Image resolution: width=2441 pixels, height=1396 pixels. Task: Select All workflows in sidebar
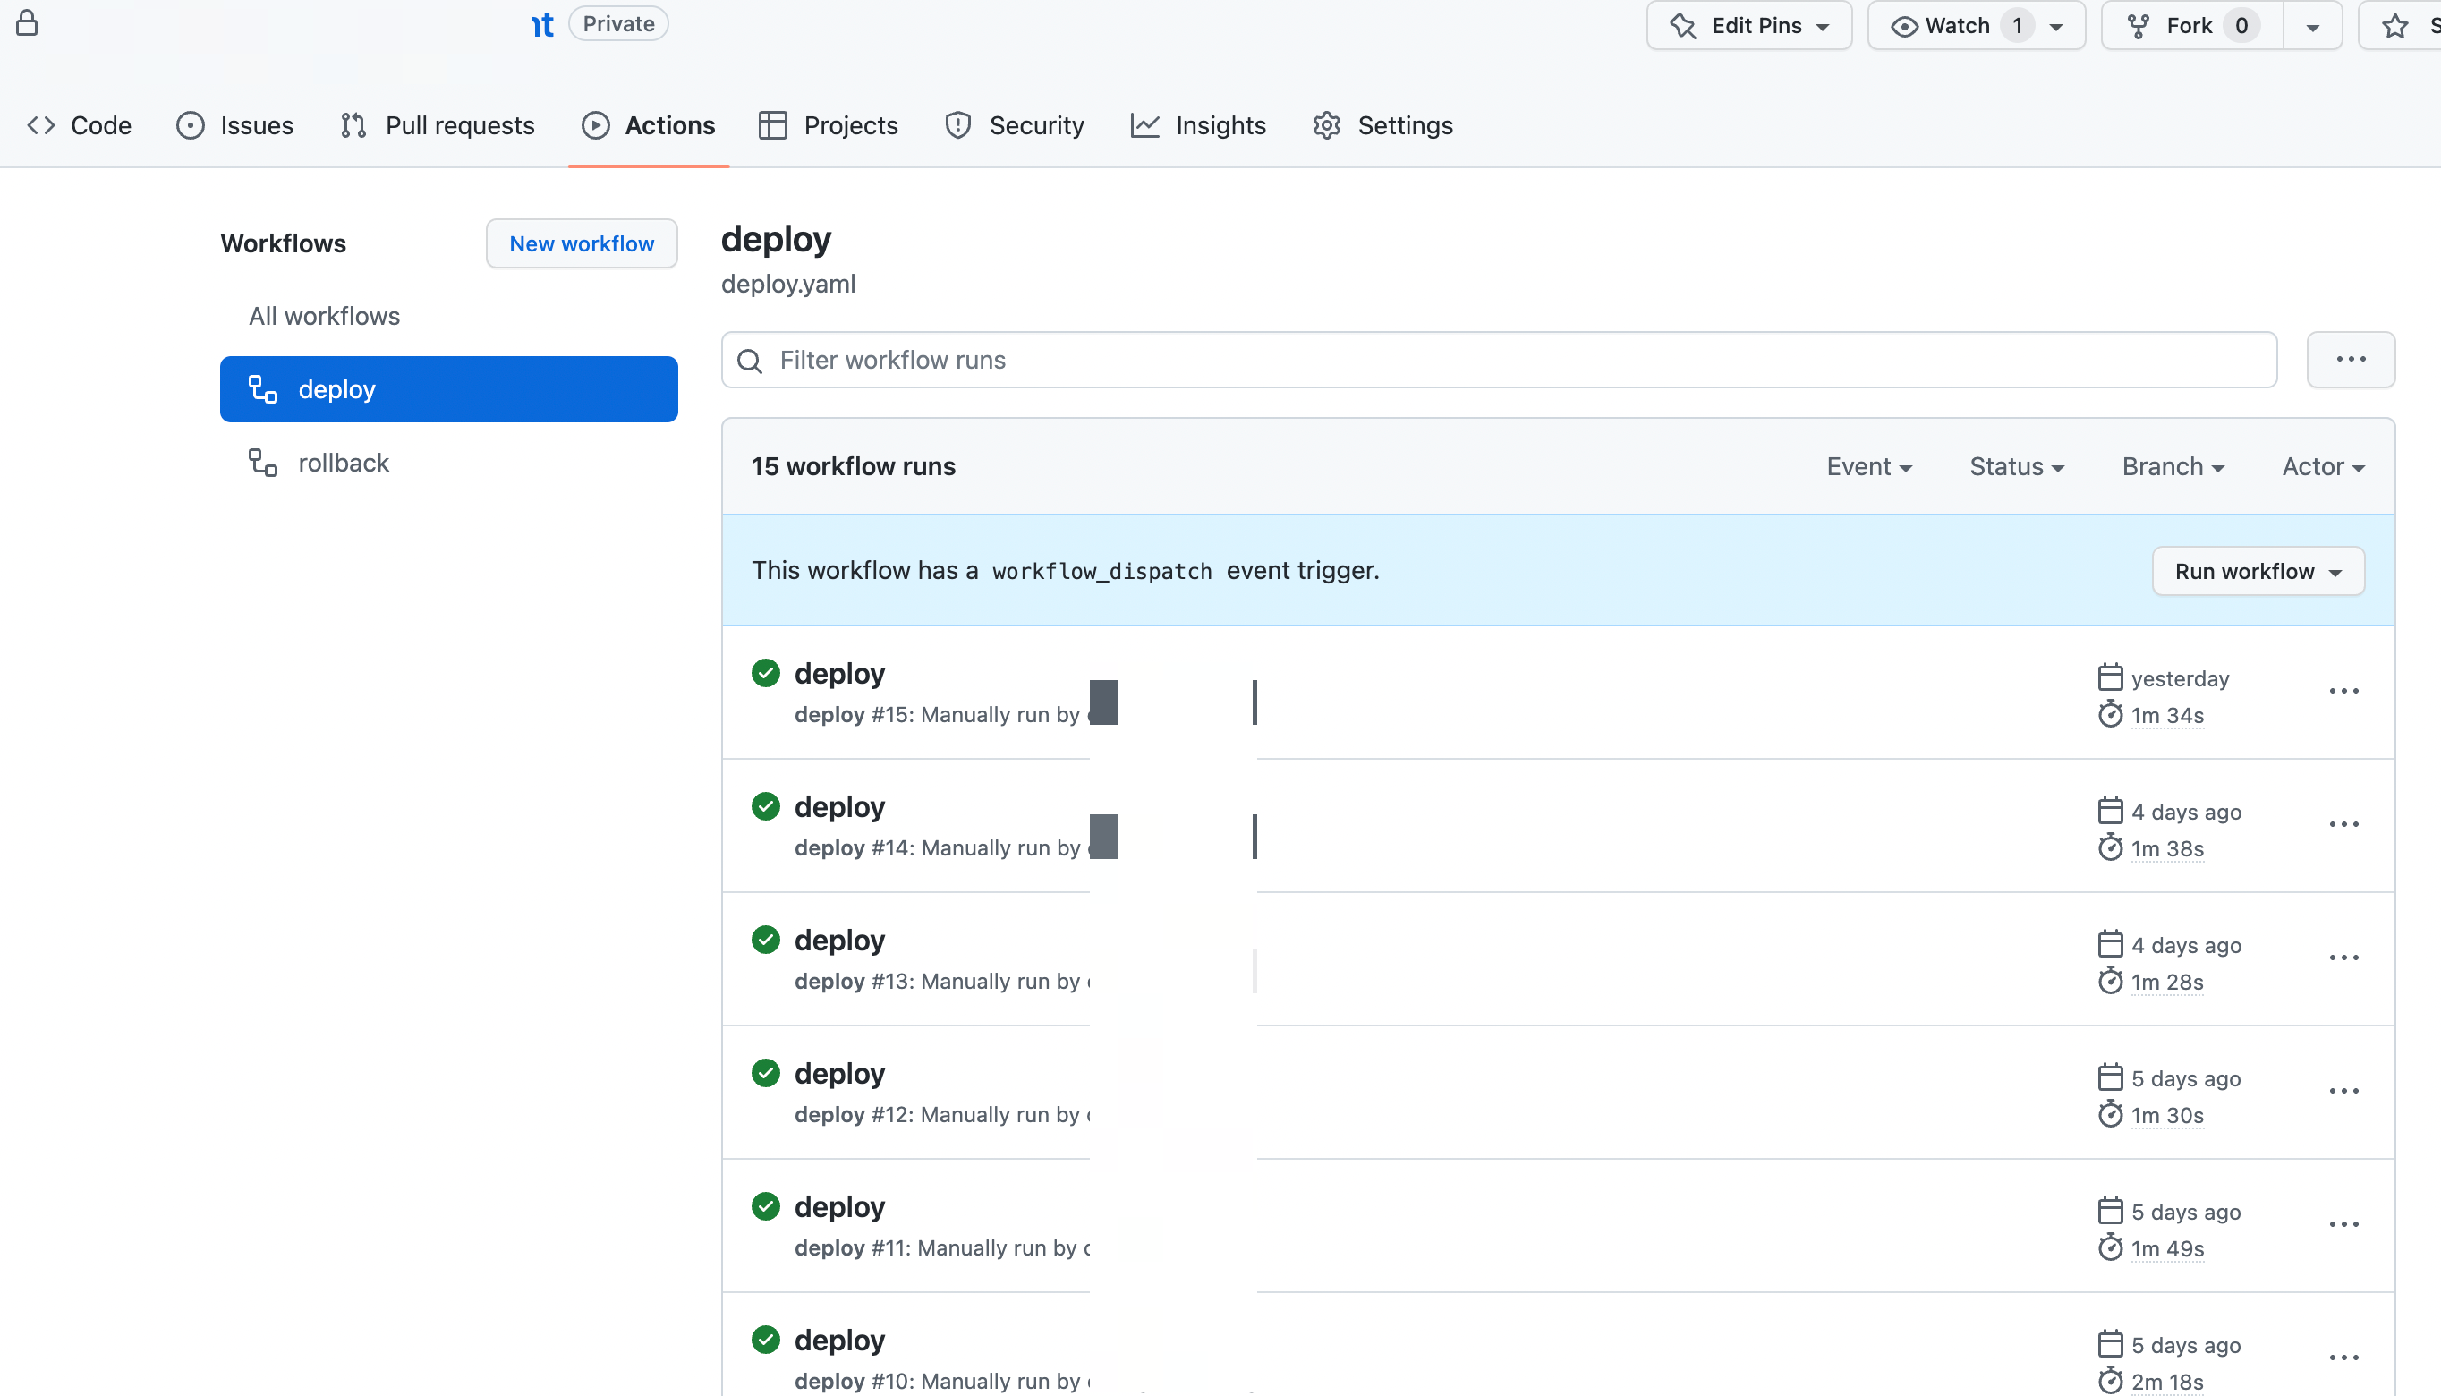tap(324, 317)
